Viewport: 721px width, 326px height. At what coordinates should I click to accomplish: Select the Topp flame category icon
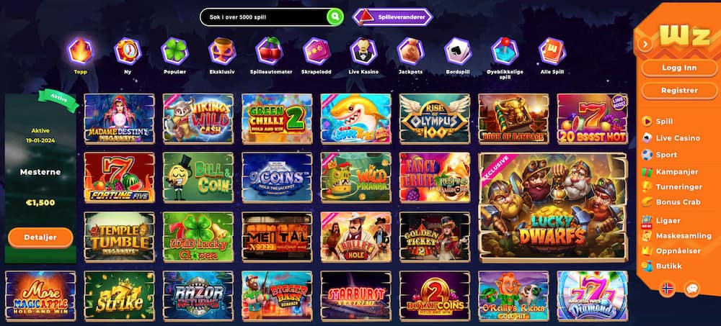tap(81, 50)
